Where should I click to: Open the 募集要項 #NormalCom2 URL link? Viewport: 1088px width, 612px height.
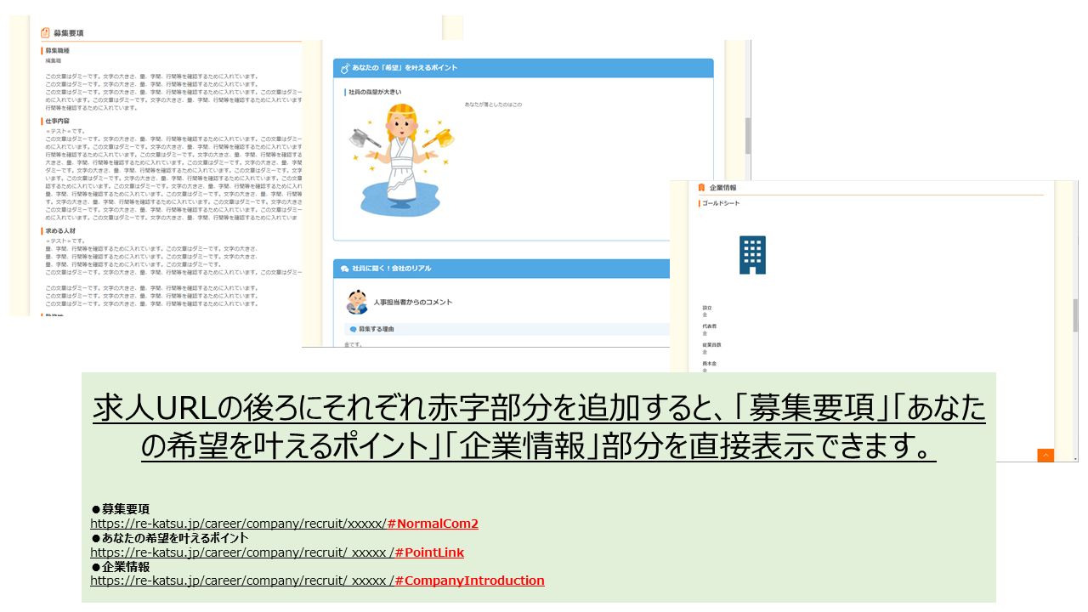285,524
